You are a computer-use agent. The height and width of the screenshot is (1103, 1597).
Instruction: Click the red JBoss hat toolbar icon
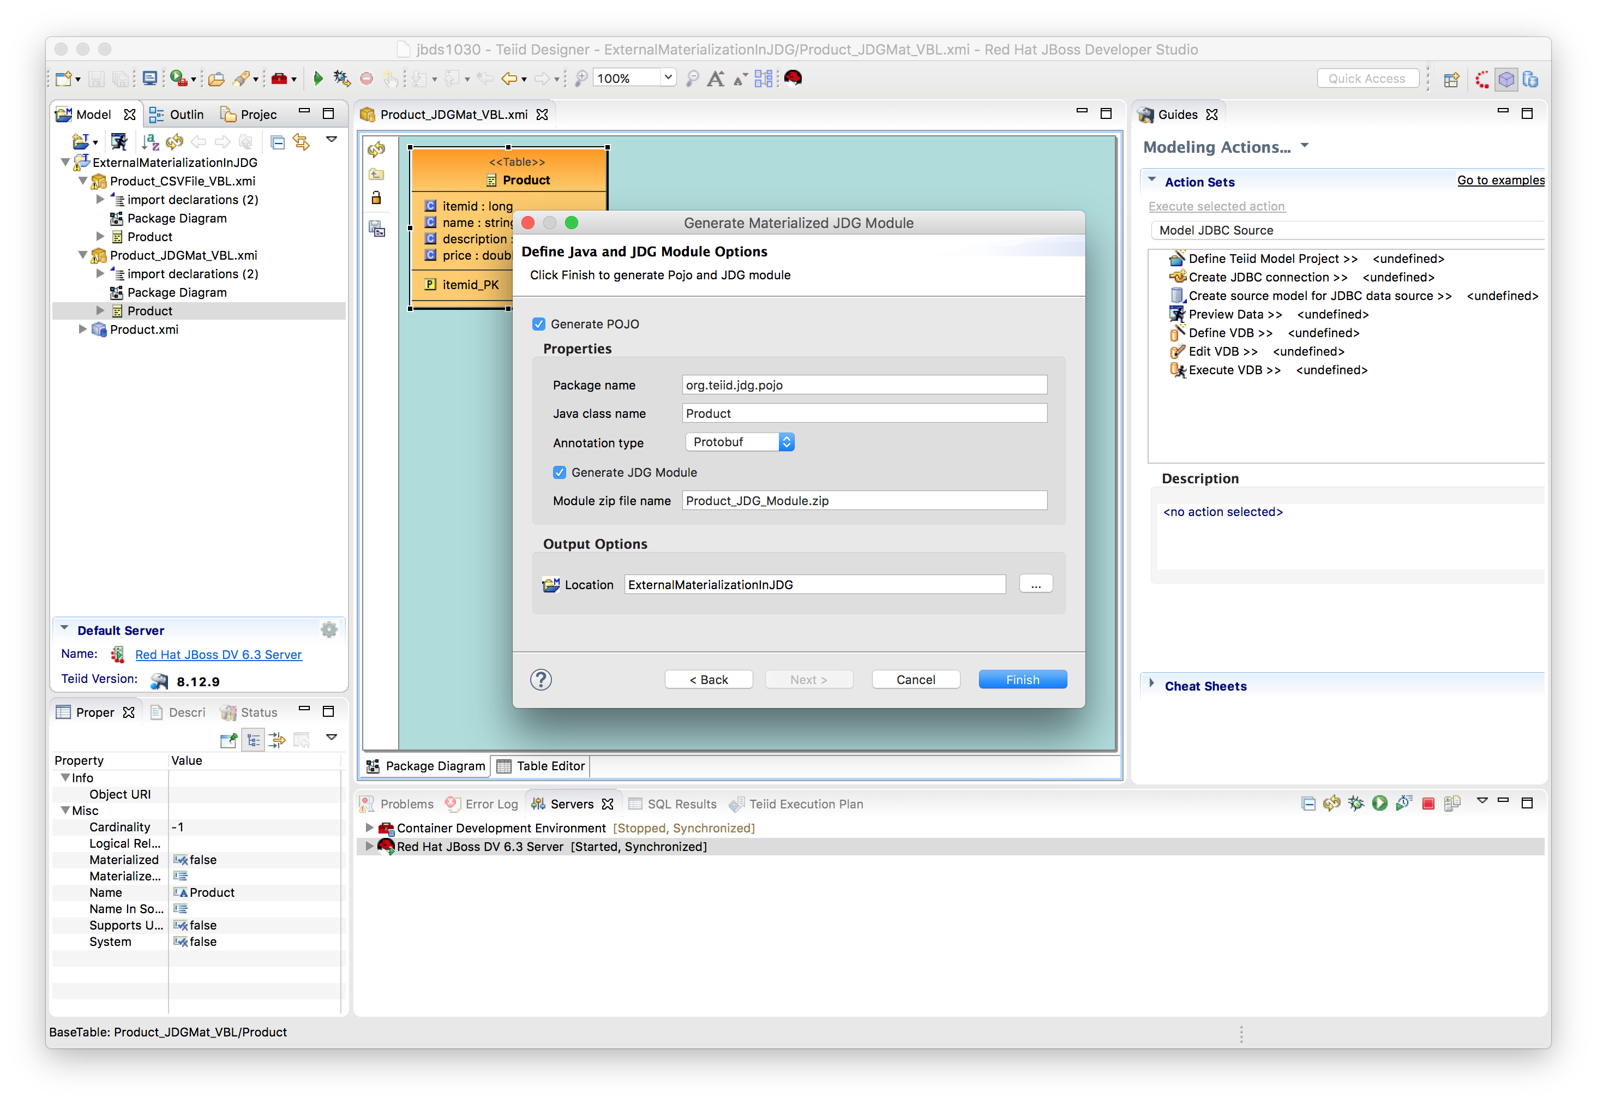pyautogui.click(x=793, y=78)
